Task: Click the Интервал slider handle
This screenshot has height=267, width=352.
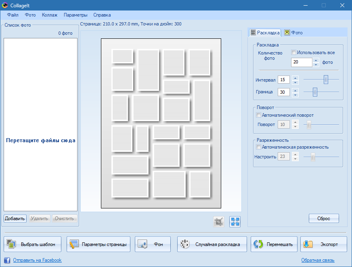Action: (326, 80)
